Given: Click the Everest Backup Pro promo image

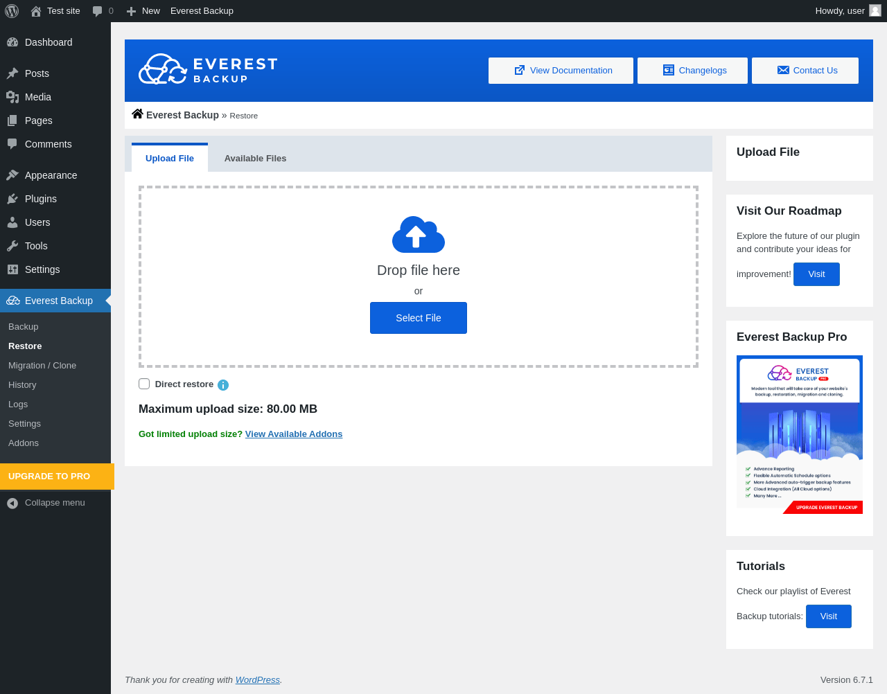Looking at the screenshot, I should pos(800,435).
